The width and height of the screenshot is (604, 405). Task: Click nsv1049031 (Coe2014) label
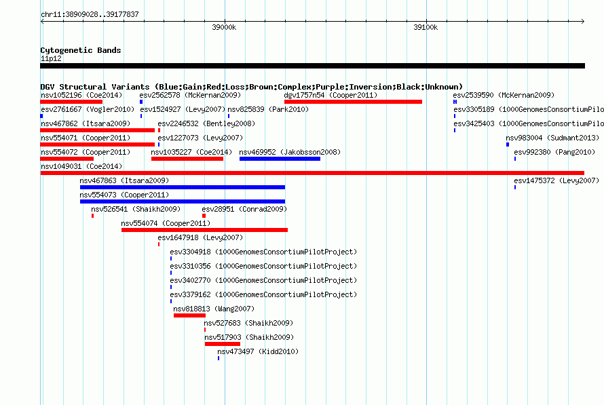[81, 166]
